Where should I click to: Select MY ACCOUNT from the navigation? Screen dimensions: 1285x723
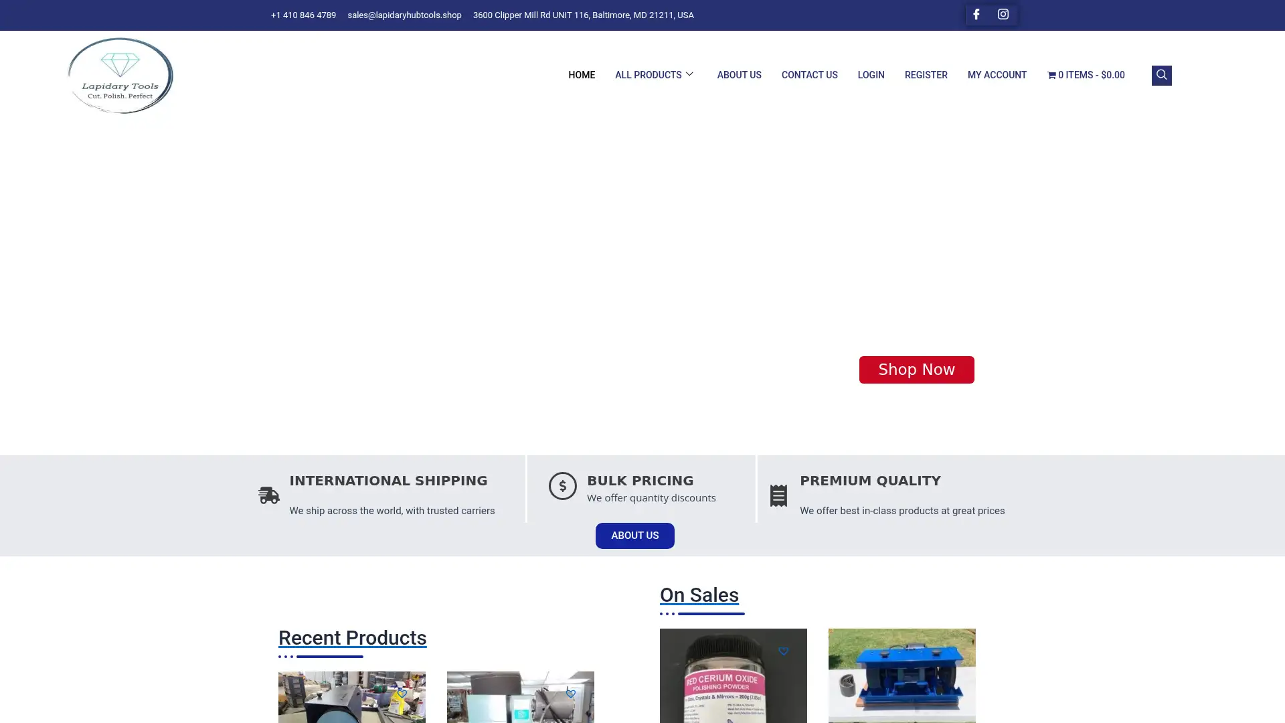[997, 75]
